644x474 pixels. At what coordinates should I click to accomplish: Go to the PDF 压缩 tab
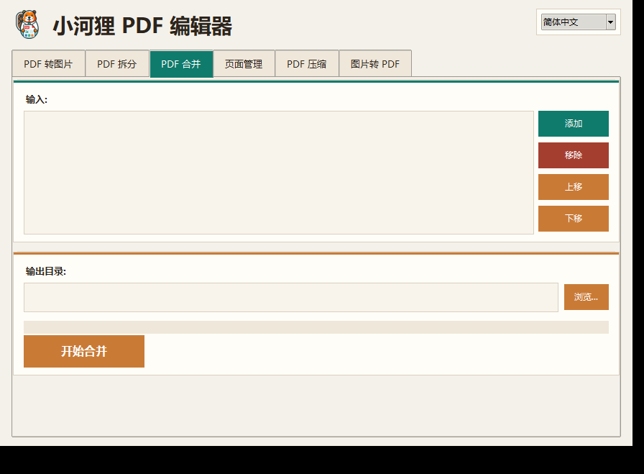307,64
